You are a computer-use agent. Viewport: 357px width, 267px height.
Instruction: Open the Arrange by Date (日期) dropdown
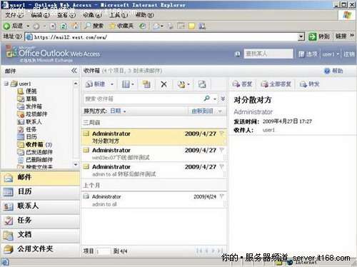(118, 111)
